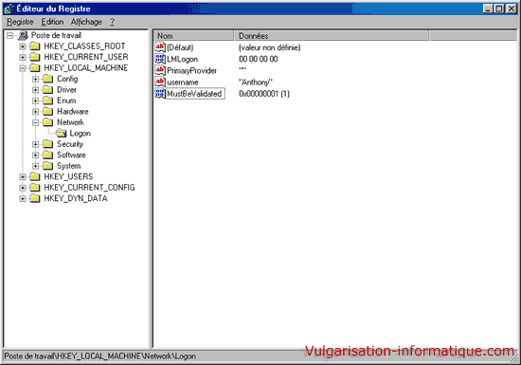Click the LMLogon binary value icon
This screenshot has width=521, height=365.
click(160, 59)
